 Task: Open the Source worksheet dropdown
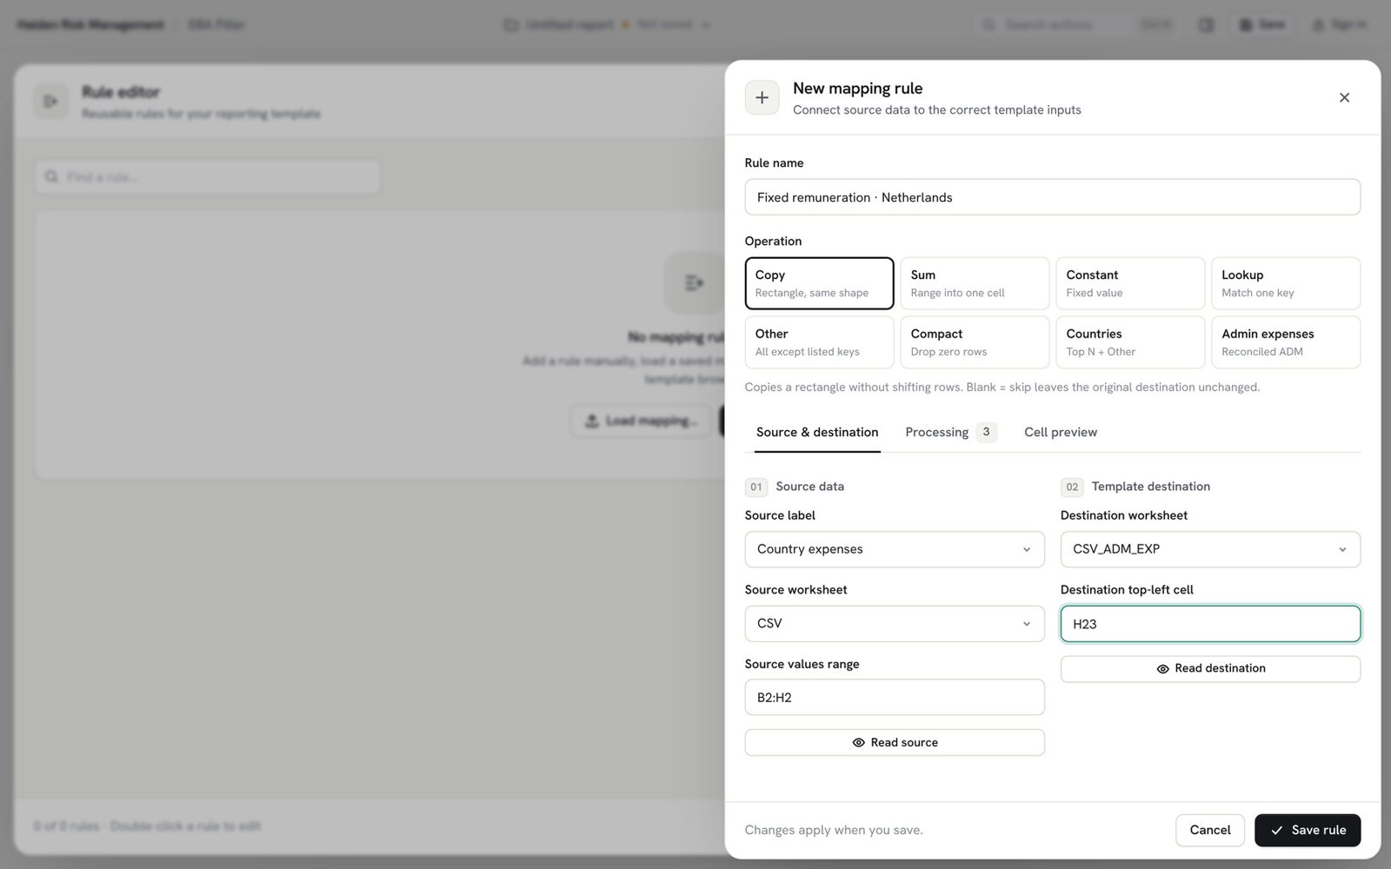[x=895, y=624]
